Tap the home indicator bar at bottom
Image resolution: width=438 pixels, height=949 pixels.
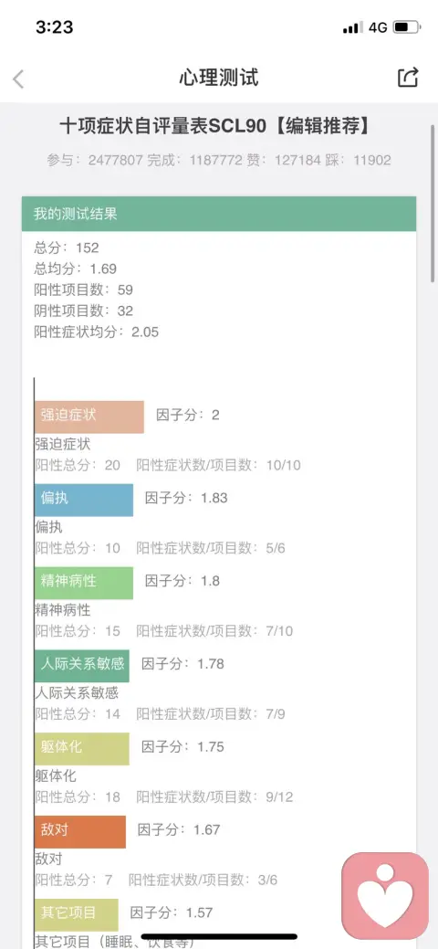click(219, 937)
